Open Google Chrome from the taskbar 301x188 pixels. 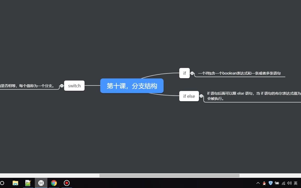tap(54, 183)
